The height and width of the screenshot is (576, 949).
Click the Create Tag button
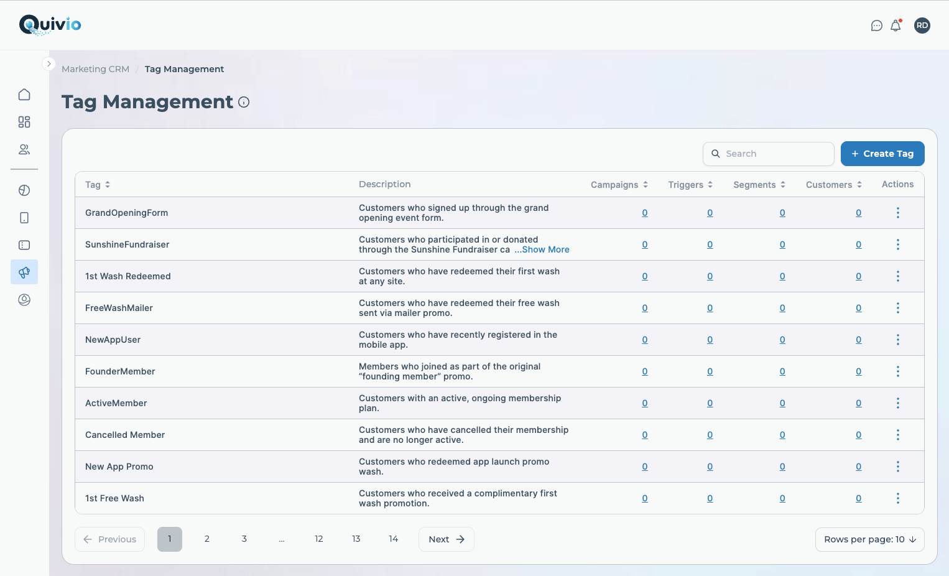882,154
